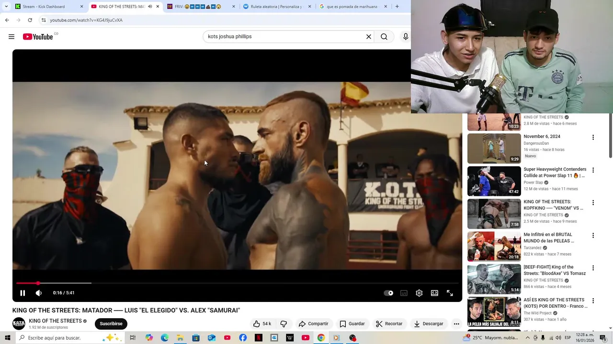Click the Compartir share button
The image size is (613, 344).
pyautogui.click(x=313, y=324)
